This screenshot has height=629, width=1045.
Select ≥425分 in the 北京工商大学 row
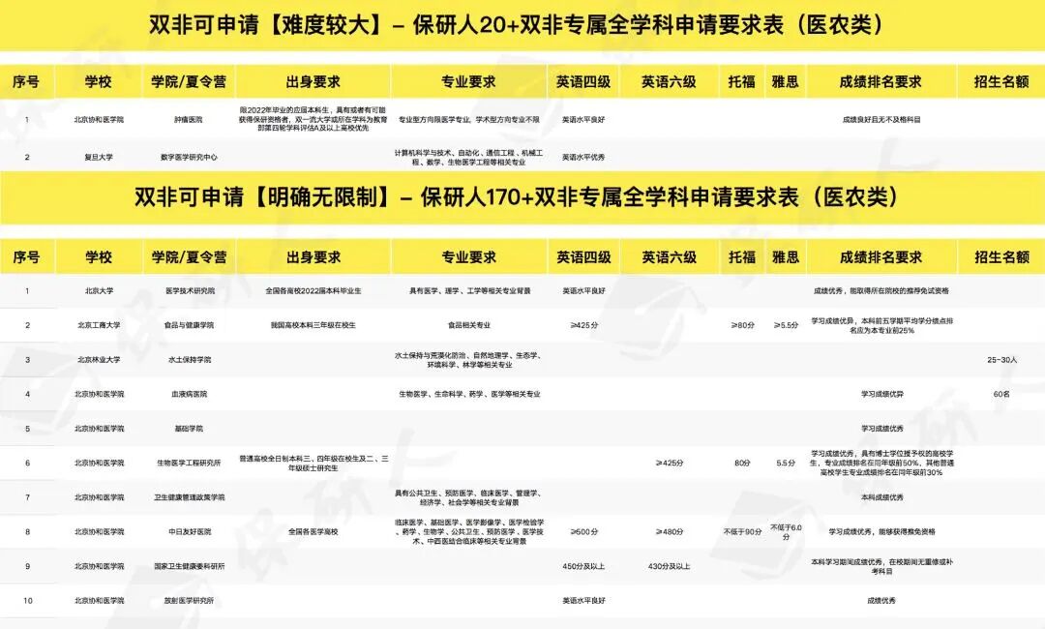(583, 325)
